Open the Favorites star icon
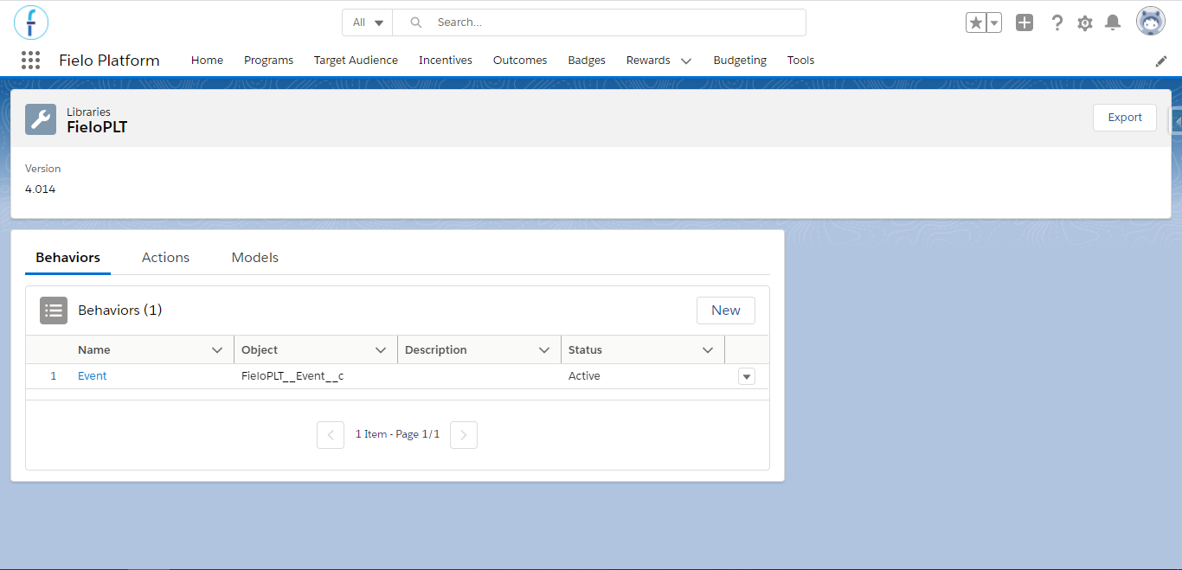The height and width of the screenshot is (570, 1182). 976,23
